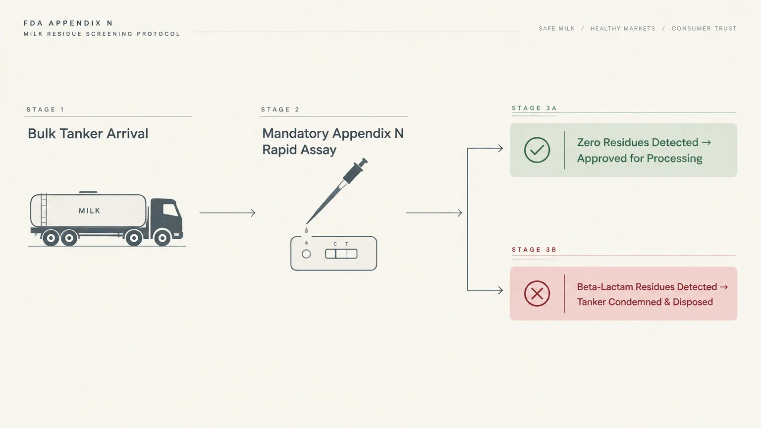761x428 pixels.
Task: Click the 'SAFE MILK' header text
Action: [557, 29]
